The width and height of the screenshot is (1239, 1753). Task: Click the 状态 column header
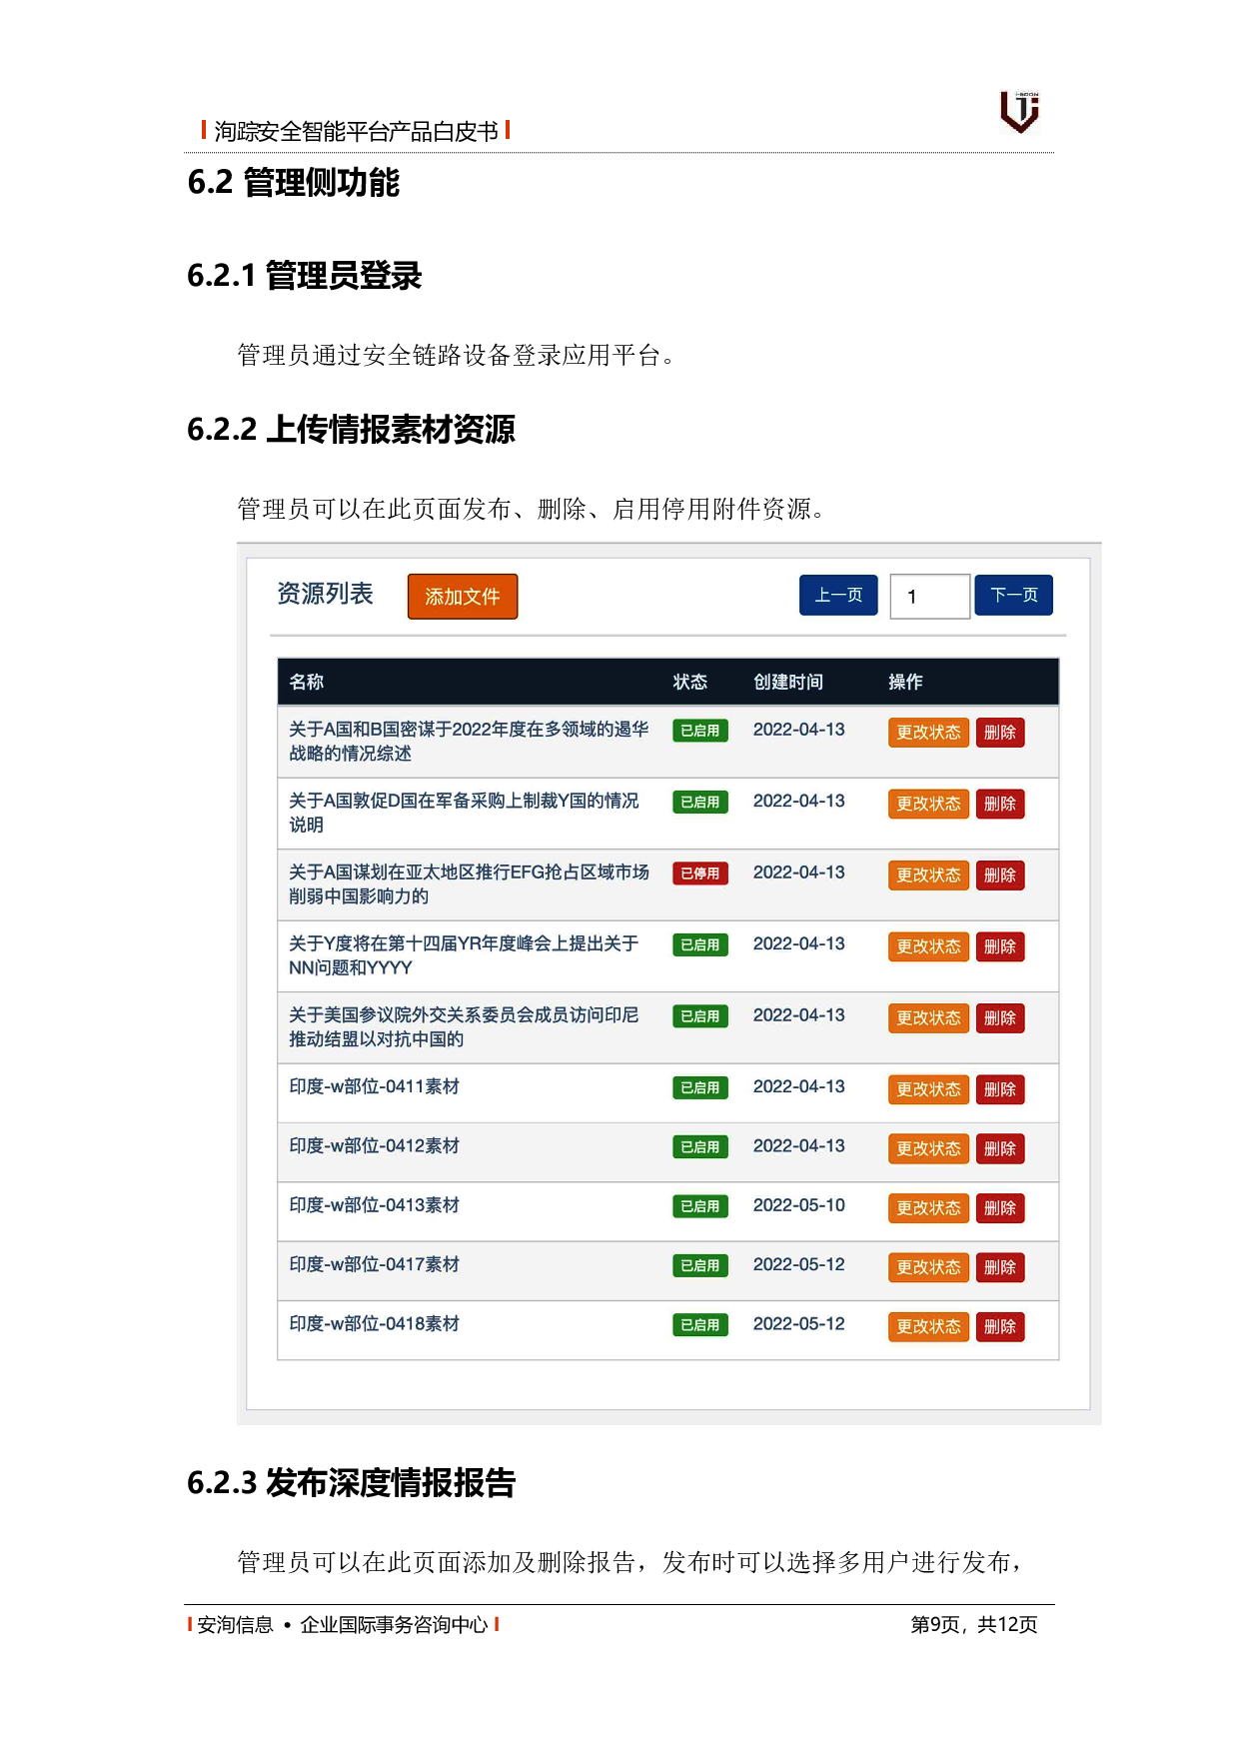click(689, 683)
